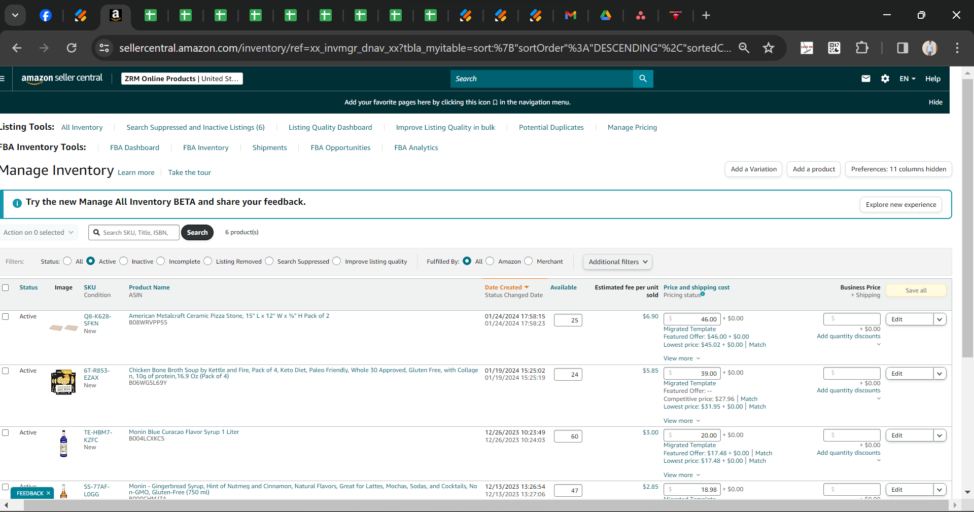Filter by Fulfilled By Amazon
The height and width of the screenshot is (512, 974).
coord(490,261)
